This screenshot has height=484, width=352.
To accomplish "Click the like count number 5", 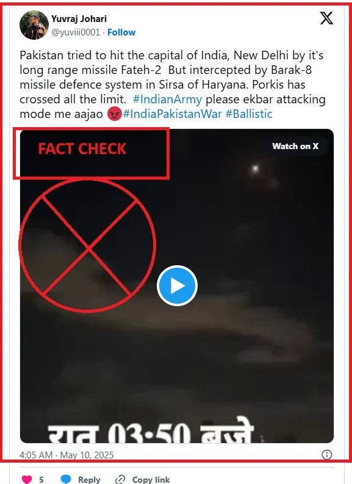I will pyautogui.click(x=41, y=480).
